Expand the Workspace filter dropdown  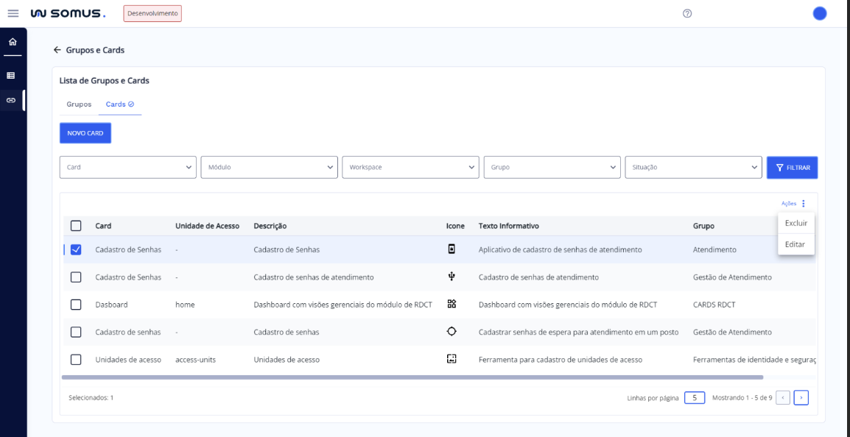[x=410, y=167]
